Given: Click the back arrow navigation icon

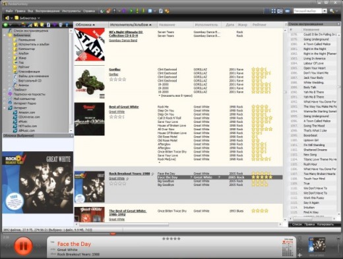Looking at the screenshot, I should (x=7, y=18).
